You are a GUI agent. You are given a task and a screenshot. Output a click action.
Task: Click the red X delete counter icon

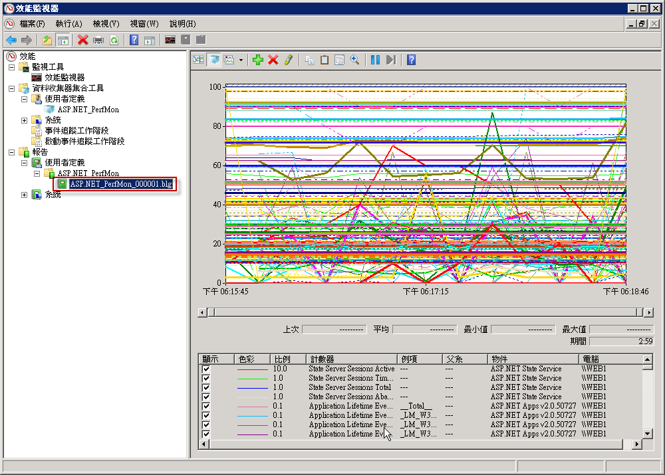pyautogui.click(x=273, y=60)
